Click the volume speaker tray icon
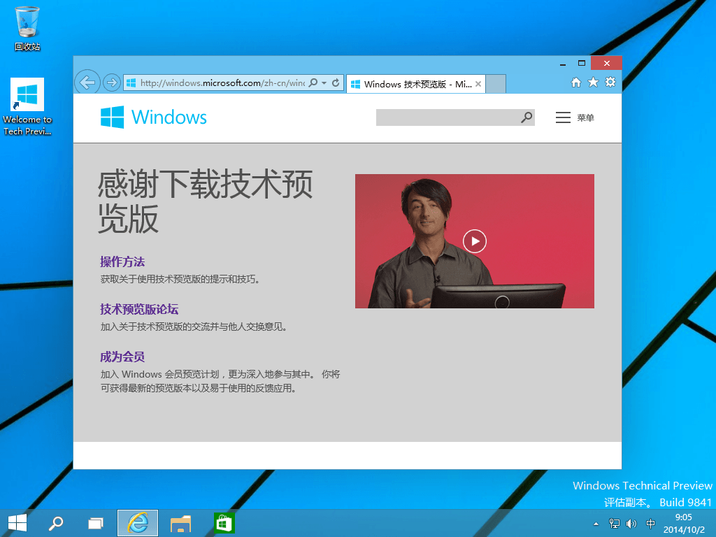716x537 pixels. click(x=631, y=523)
